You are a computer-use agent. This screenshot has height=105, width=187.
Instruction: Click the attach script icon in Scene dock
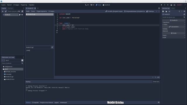22,11
